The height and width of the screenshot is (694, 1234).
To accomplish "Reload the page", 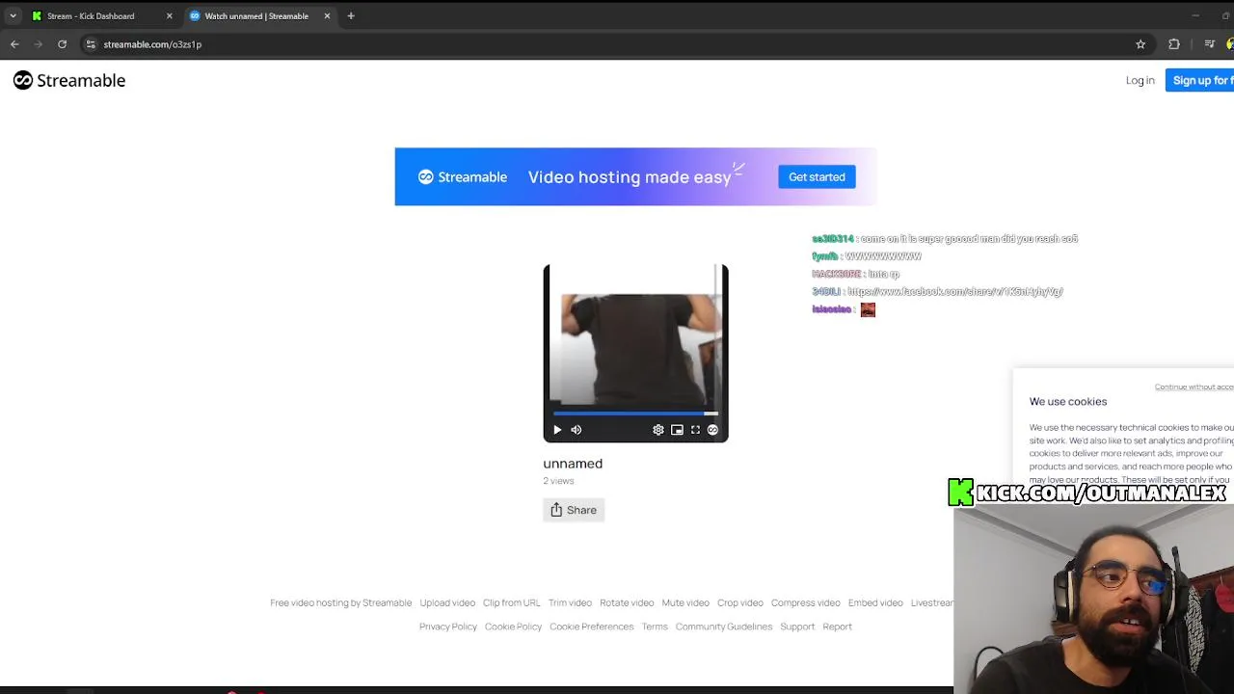I will [63, 44].
